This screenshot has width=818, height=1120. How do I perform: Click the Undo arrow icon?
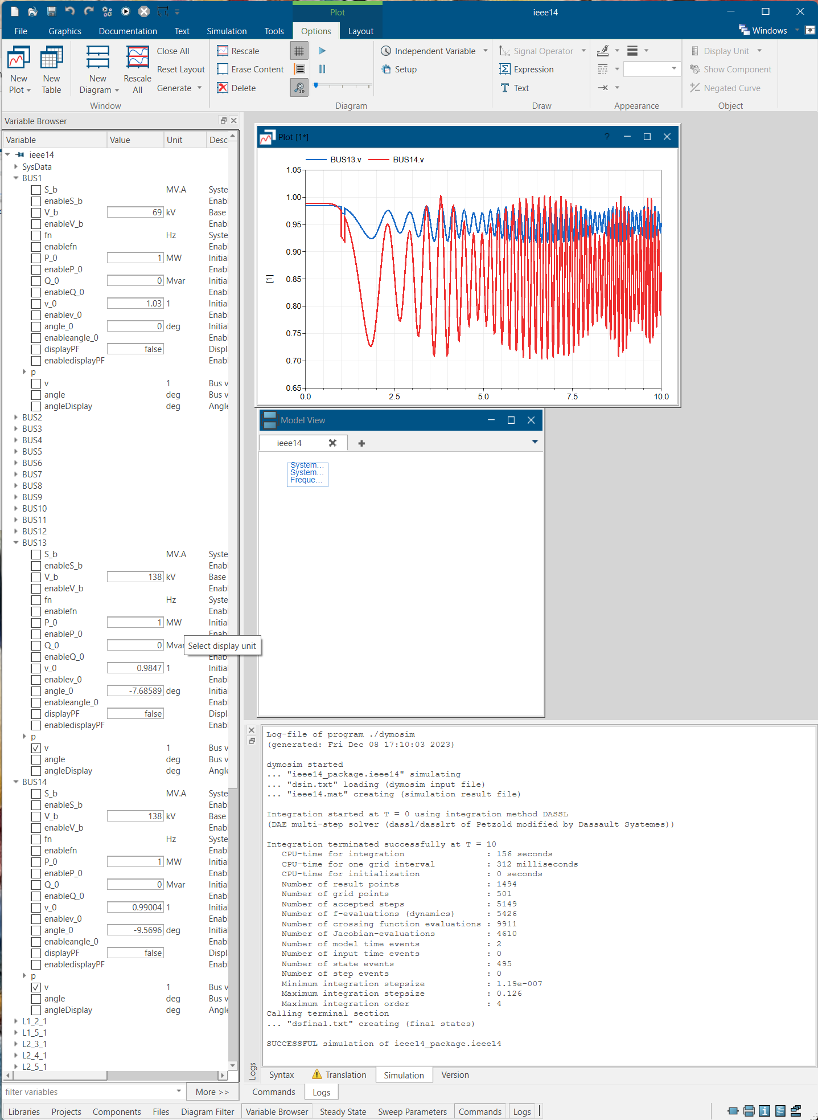click(x=70, y=11)
